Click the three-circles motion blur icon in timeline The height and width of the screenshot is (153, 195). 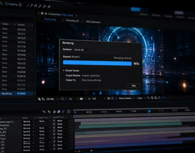(54, 112)
